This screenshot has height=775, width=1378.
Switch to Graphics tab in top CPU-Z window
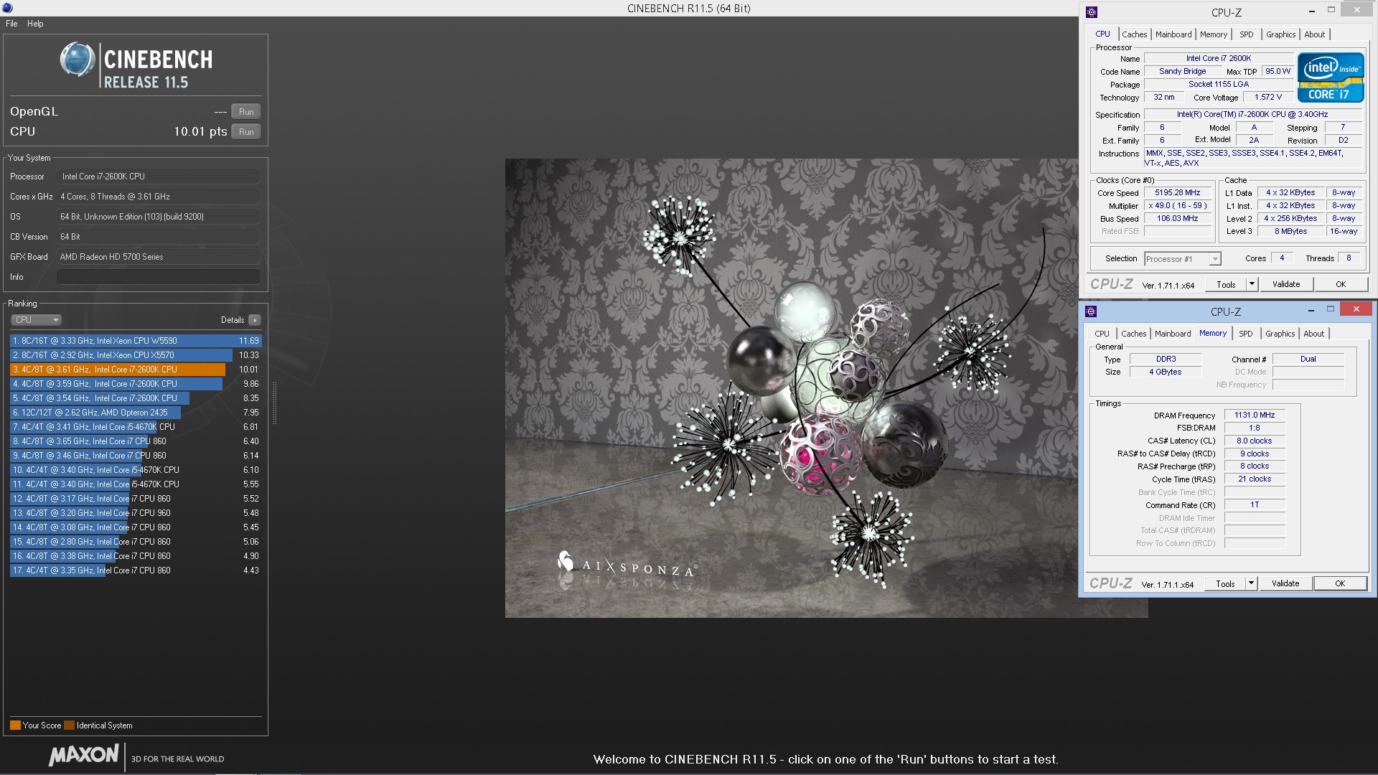pos(1280,34)
